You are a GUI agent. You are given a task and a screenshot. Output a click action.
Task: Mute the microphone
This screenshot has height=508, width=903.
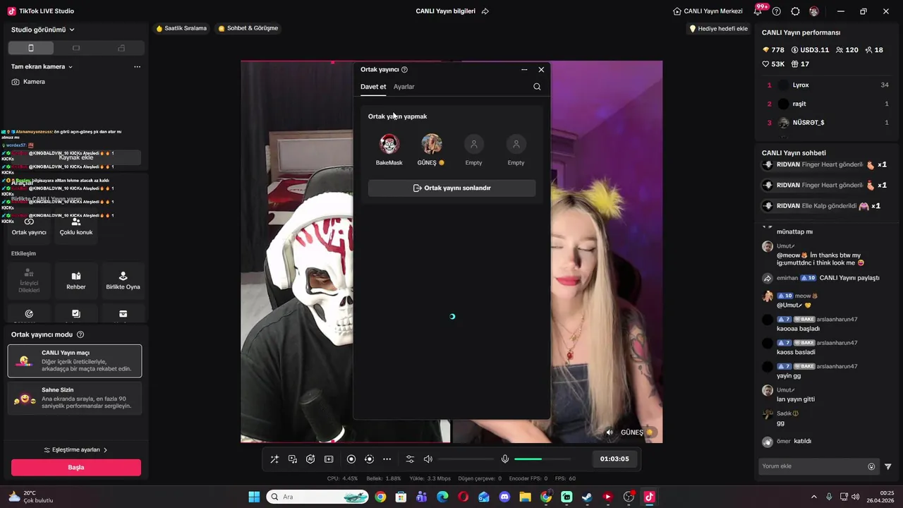[505, 459]
